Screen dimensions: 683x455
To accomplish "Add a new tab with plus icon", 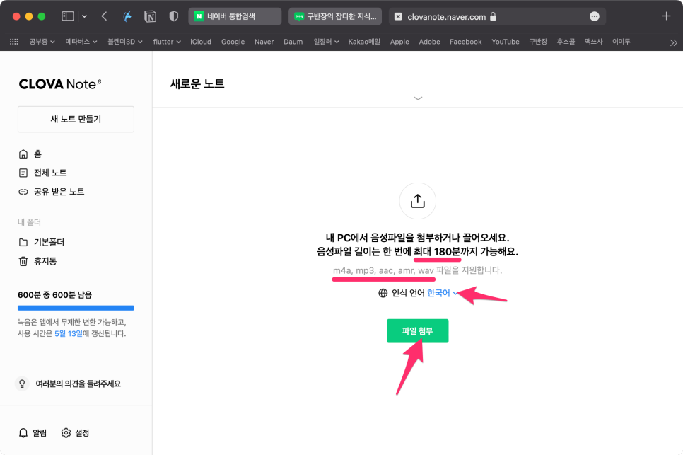I will pos(666,16).
